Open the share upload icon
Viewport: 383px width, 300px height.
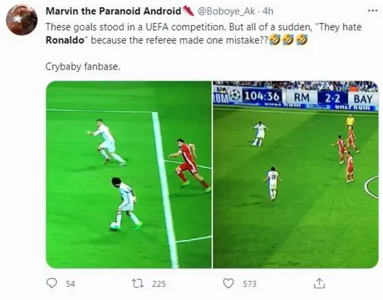click(319, 283)
